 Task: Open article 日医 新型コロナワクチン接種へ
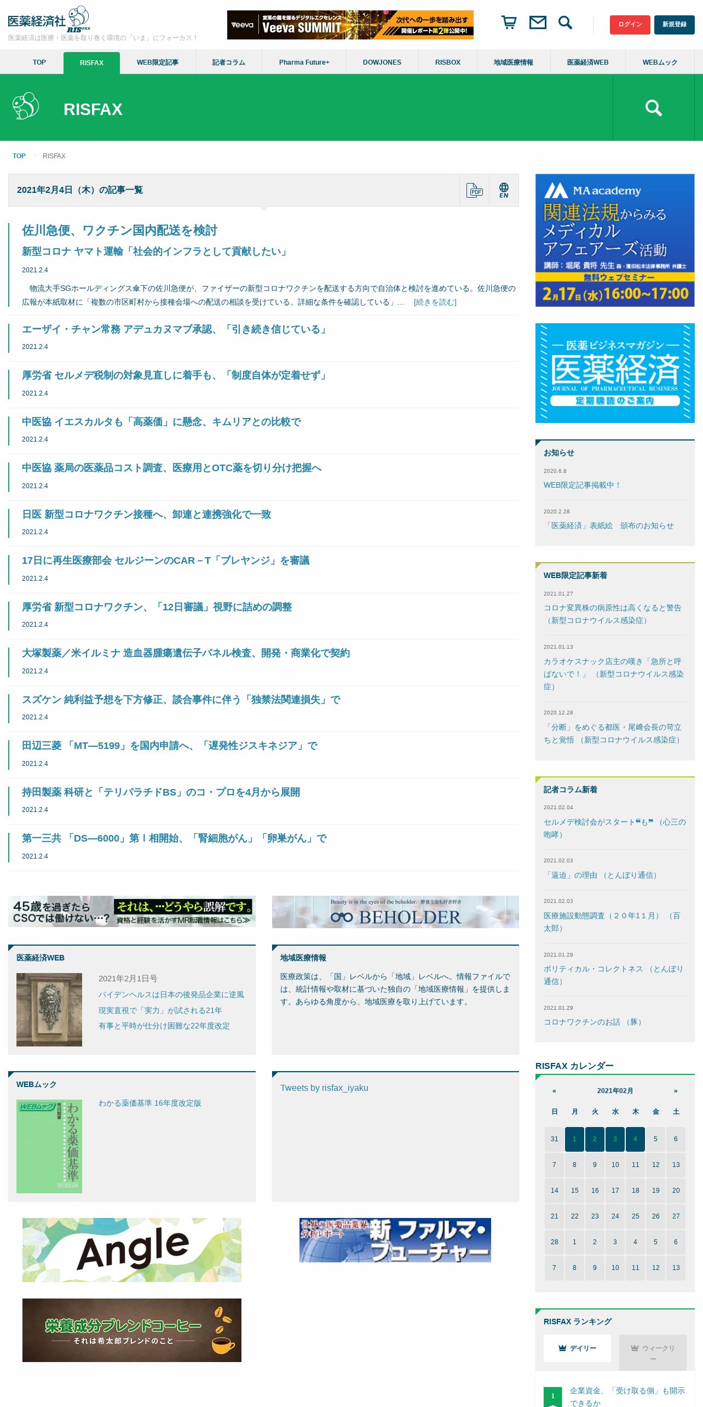147,514
